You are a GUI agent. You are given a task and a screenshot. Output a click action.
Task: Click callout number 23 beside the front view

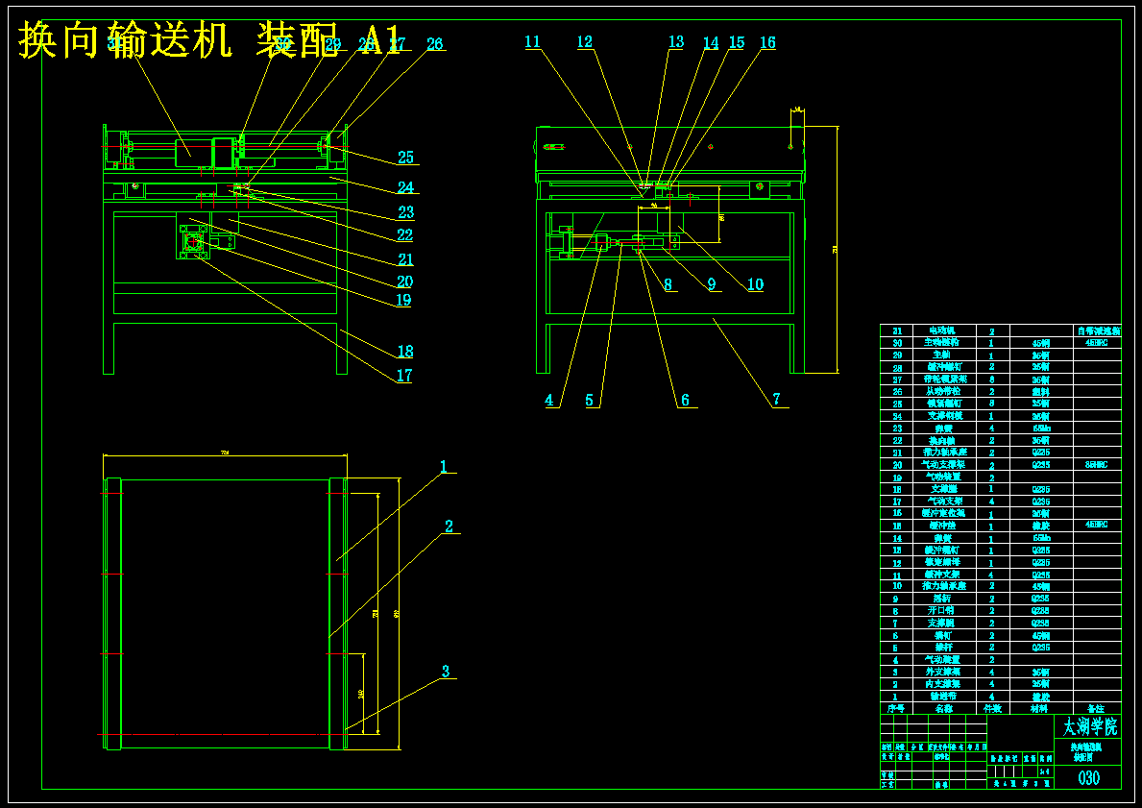405,212
